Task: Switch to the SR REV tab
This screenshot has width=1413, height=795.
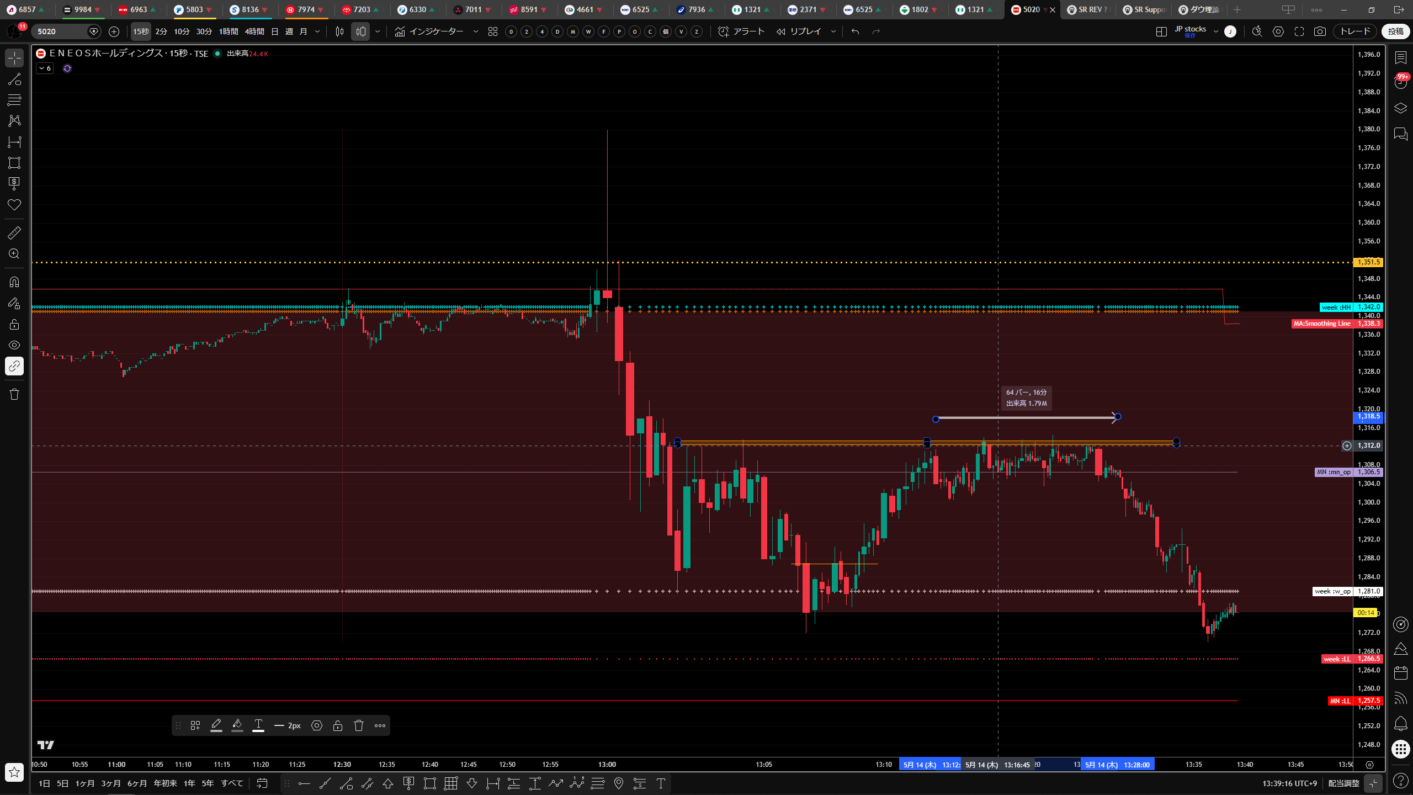Action: pyautogui.click(x=1087, y=9)
